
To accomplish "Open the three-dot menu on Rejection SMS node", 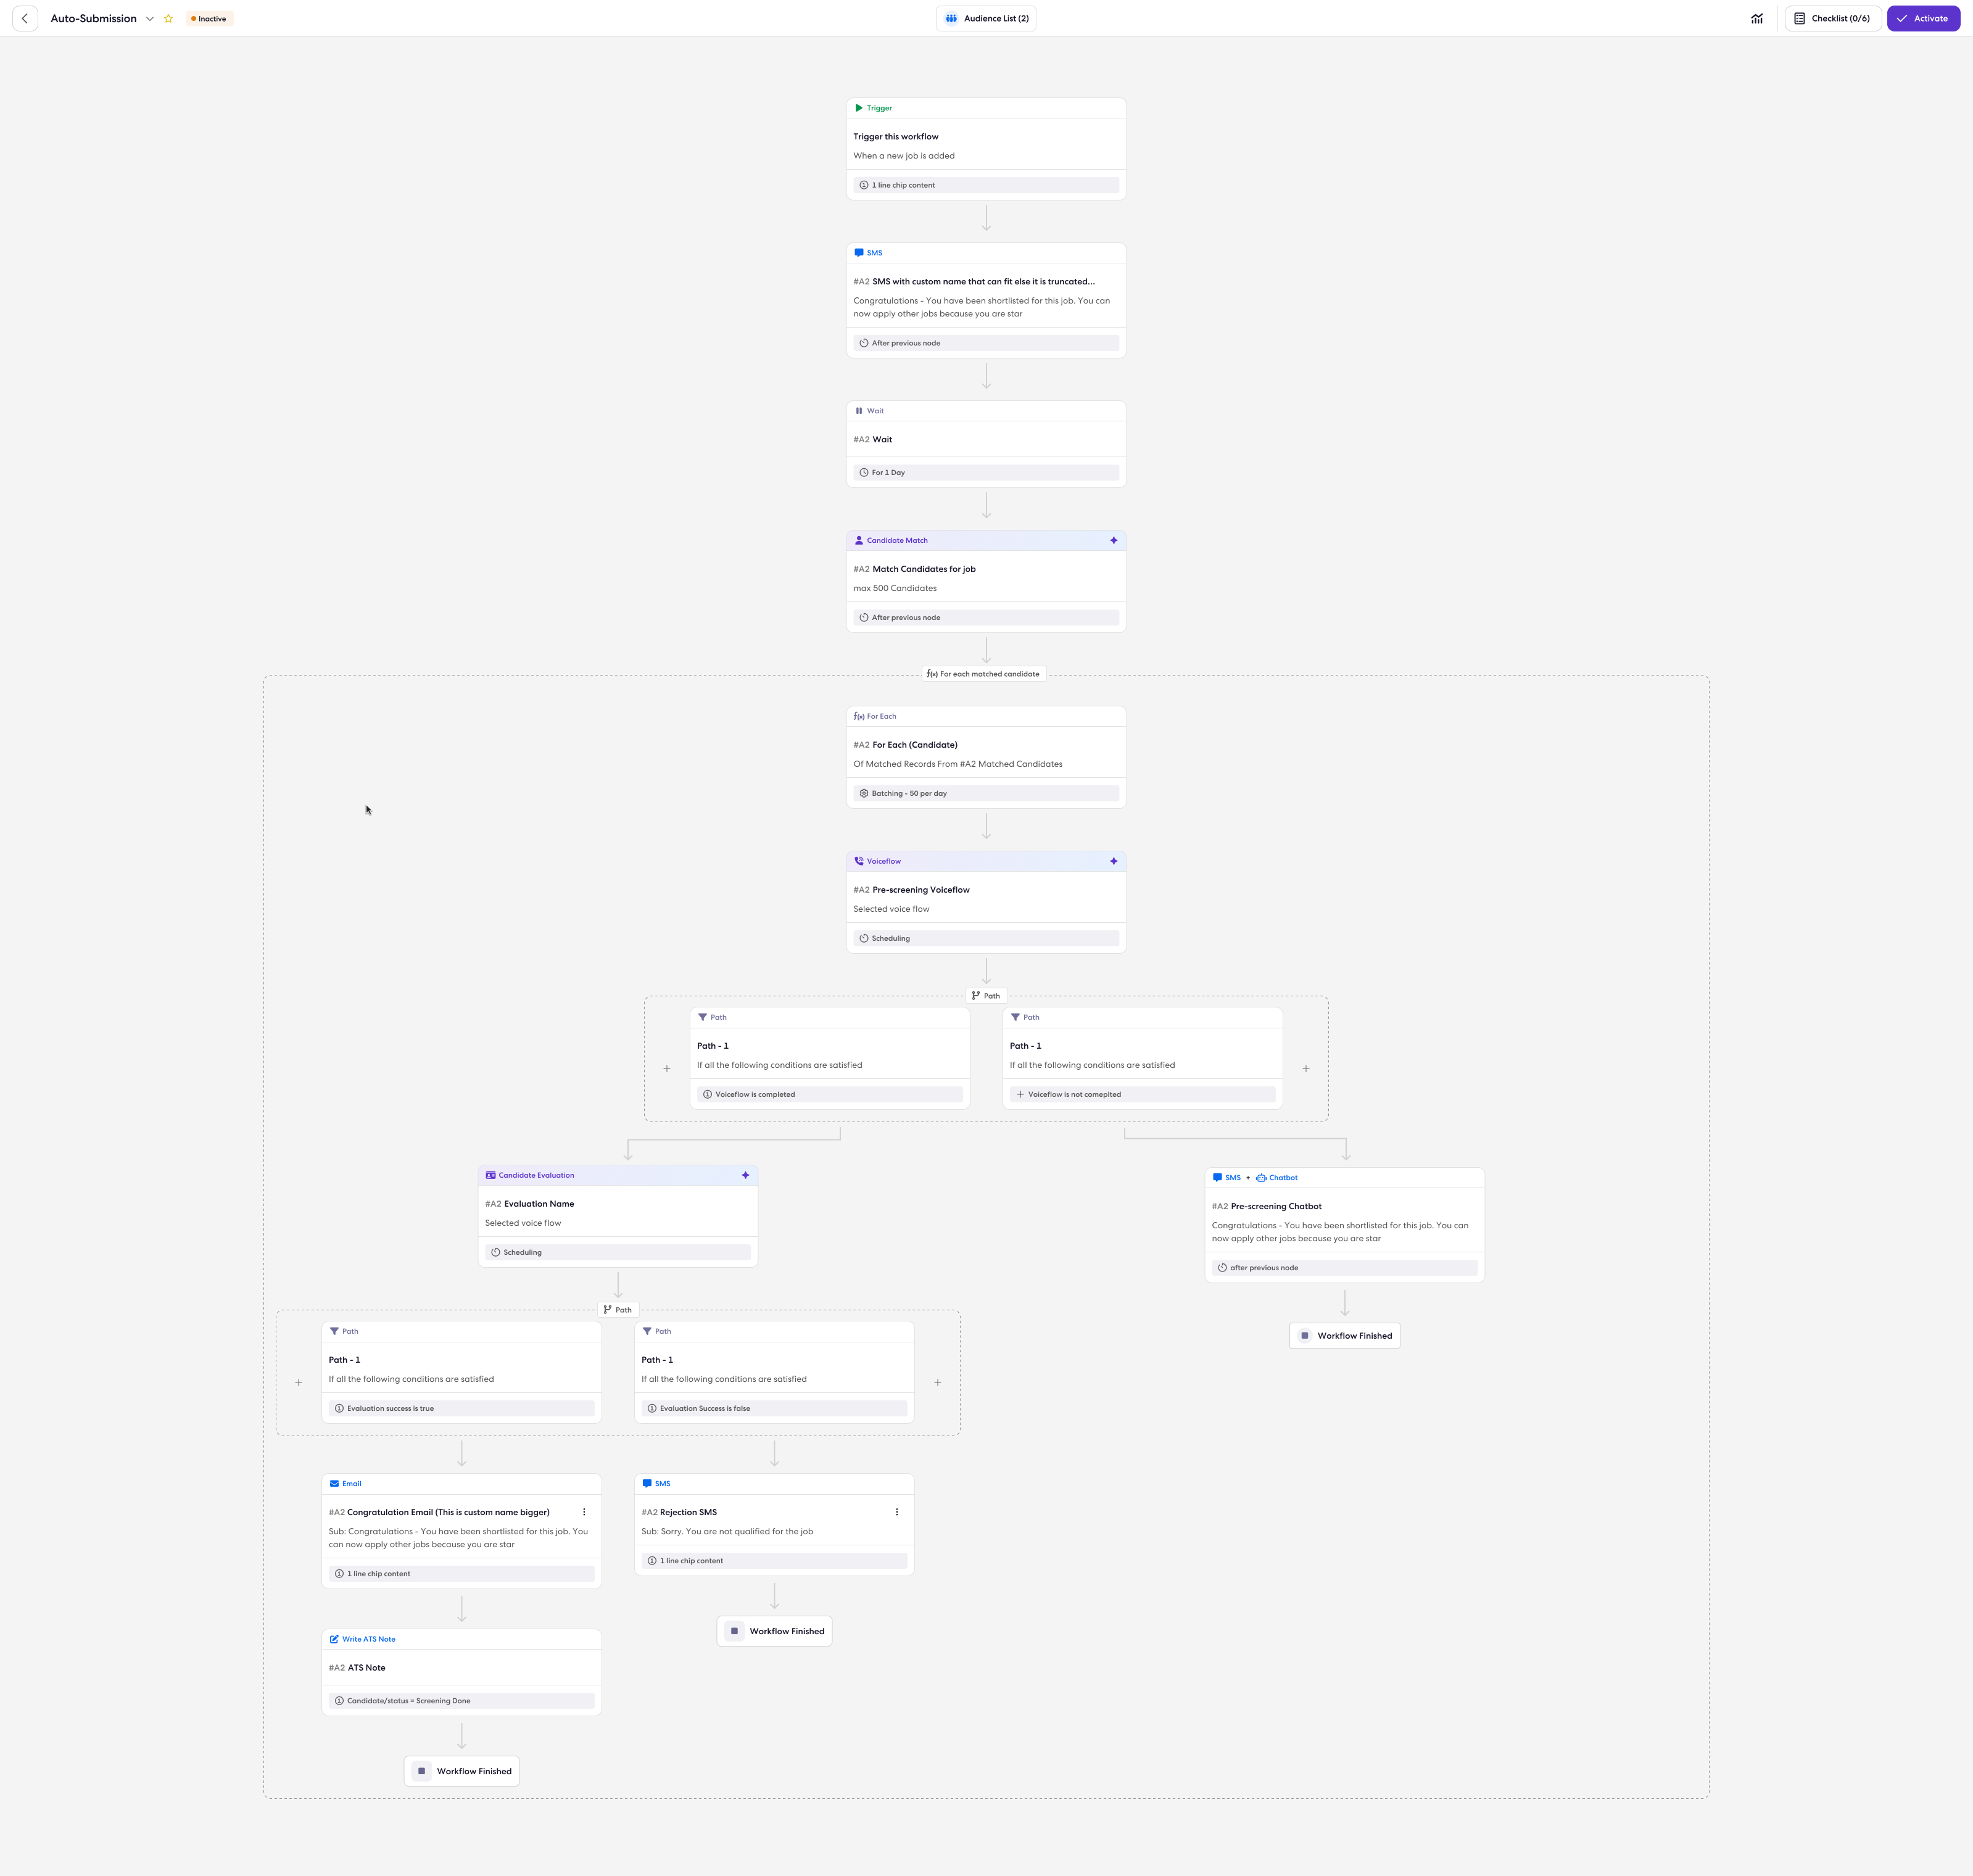I will (x=896, y=1512).
